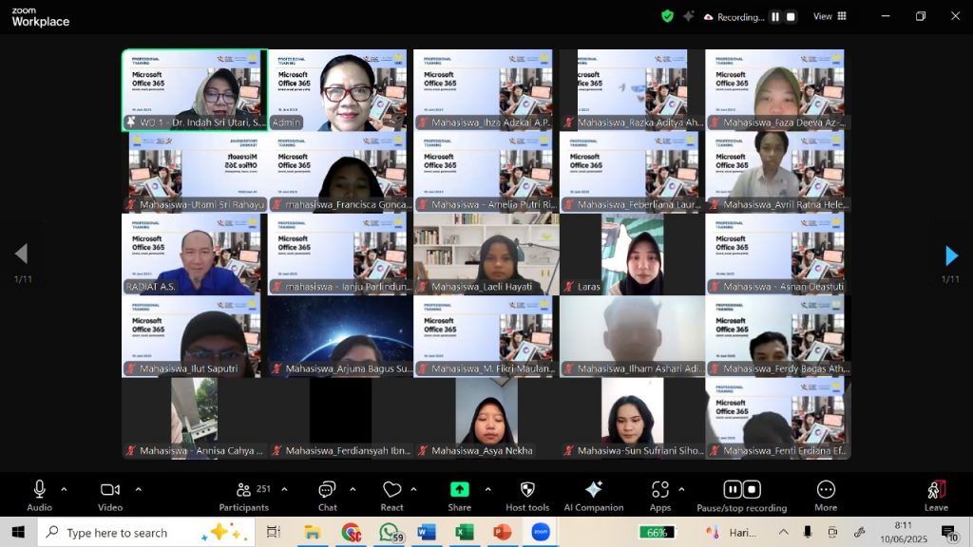Open the Chat panel

click(327, 494)
